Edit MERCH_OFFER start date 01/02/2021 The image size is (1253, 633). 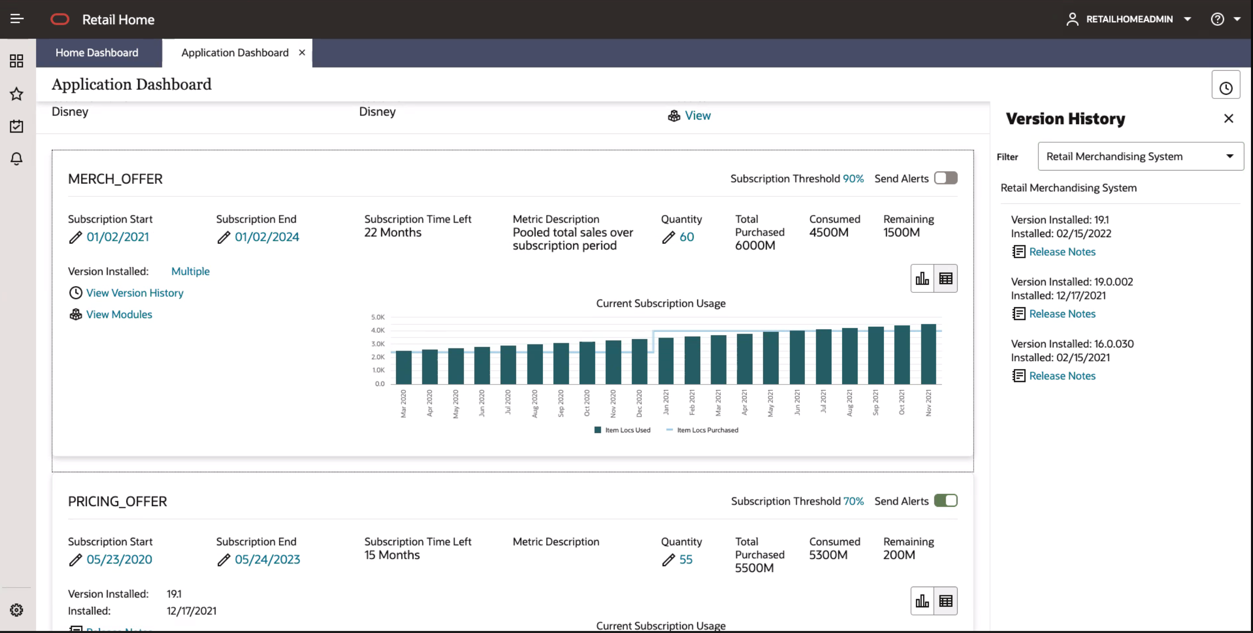tap(118, 237)
